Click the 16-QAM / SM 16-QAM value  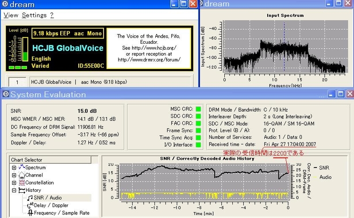pyautogui.click(x=289, y=123)
